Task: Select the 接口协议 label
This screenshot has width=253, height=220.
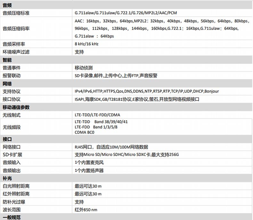Action: (x=12, y=99)
